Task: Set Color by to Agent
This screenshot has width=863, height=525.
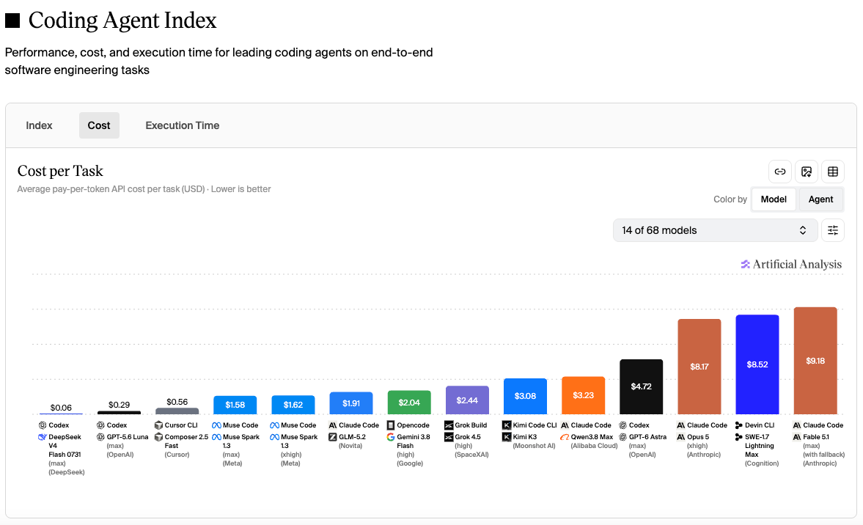Action: point(820,199)
